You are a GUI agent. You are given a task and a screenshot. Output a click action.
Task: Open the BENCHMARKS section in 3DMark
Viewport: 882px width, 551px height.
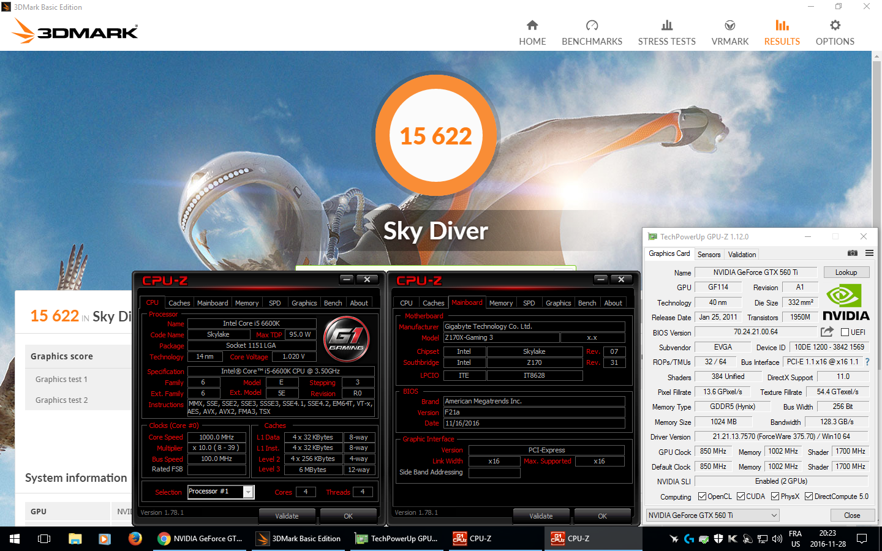tap(592, 33)
